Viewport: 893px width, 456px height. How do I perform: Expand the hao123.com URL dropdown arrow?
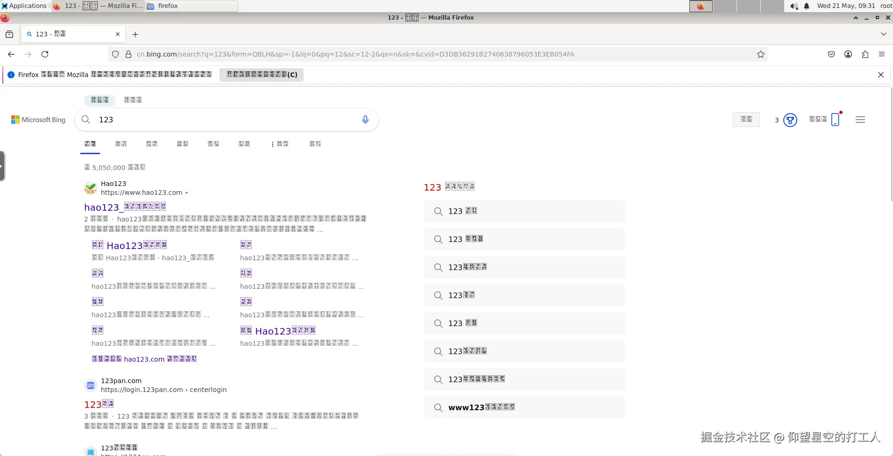click(187, 193)
